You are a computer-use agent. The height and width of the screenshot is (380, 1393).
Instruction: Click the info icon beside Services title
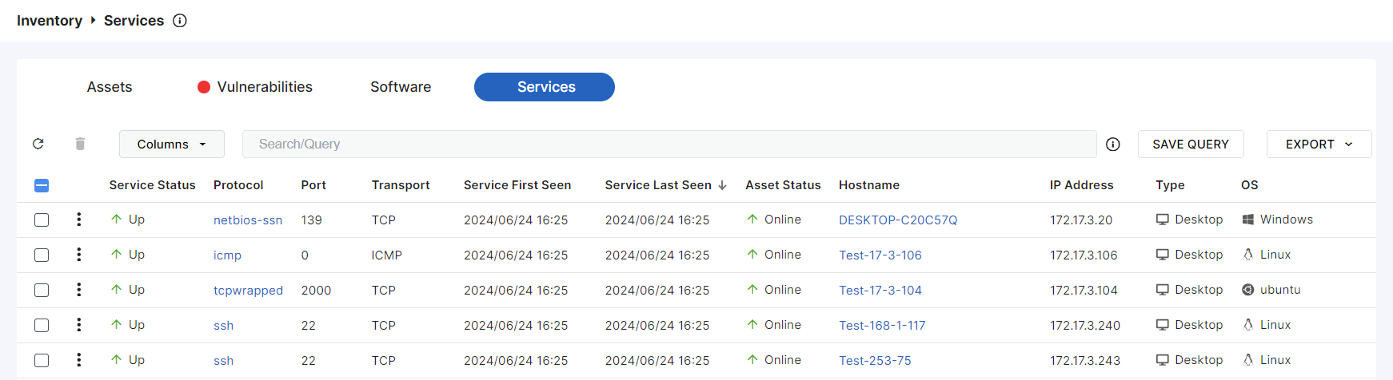click(x=180, y=21)
